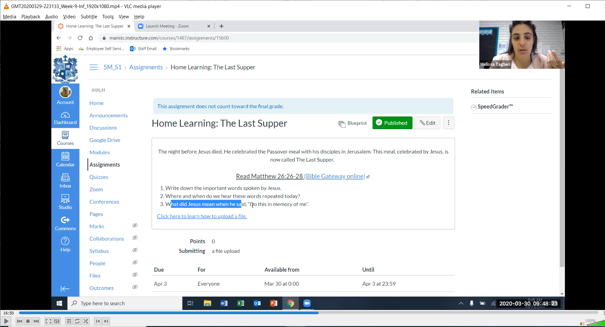Stop playback with the stop button
605x327 pixels.
pos(28,321)
